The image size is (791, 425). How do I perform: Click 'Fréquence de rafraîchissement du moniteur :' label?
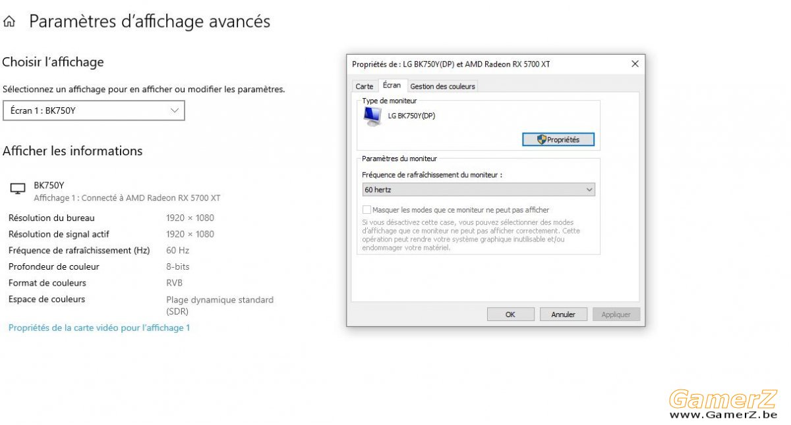[x=432, y=175]
